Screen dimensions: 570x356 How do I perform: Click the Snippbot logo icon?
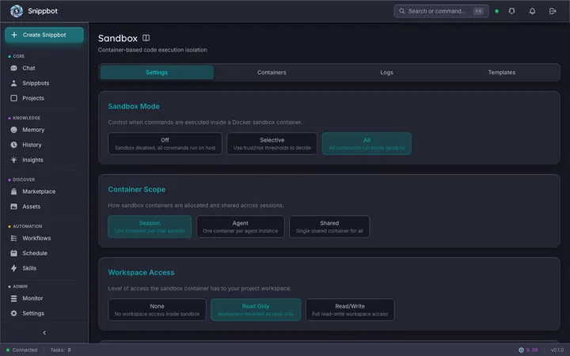coord(17,11)
